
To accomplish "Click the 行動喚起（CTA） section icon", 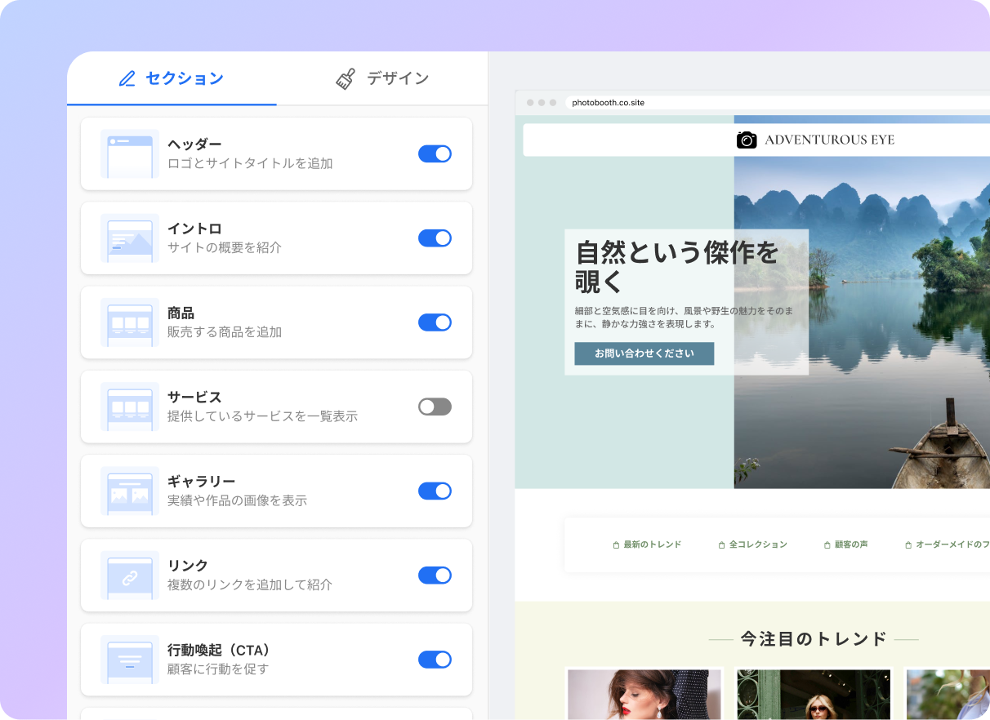I will [130, 660].
